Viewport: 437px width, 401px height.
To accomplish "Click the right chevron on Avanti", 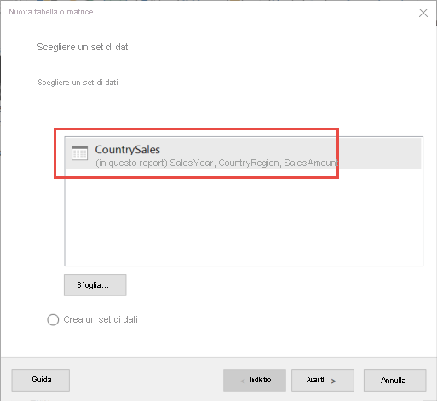I will [x=333, y=381].
